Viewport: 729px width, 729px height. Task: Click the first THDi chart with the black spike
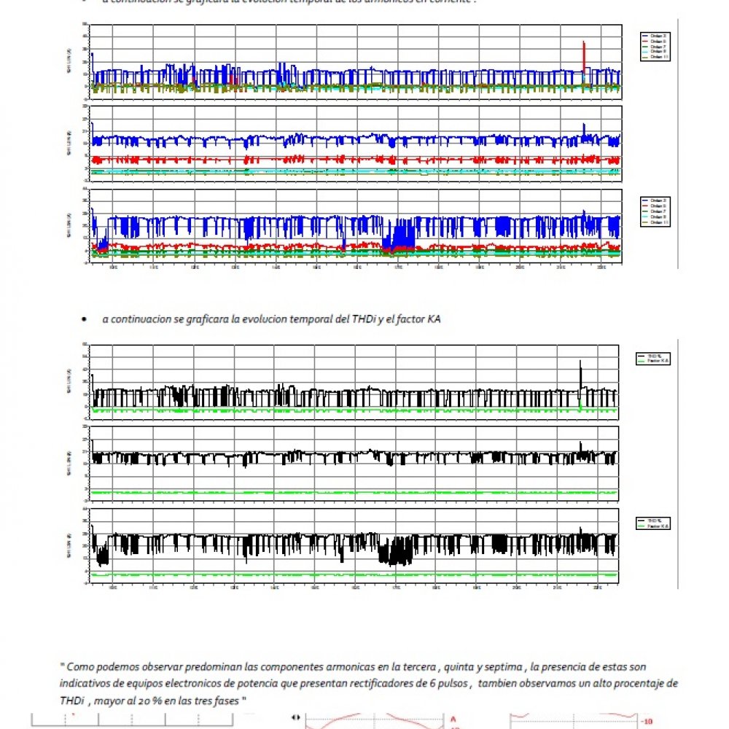[x=354, y=383]
